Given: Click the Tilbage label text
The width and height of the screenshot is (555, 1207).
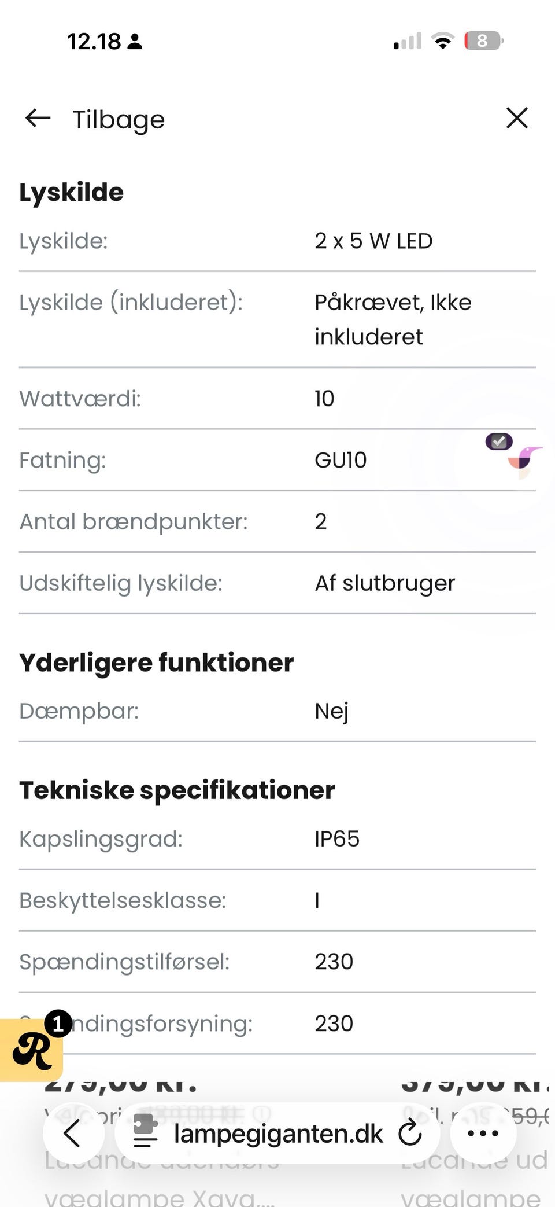Looking at the screenshot, I should pos(119,120).
